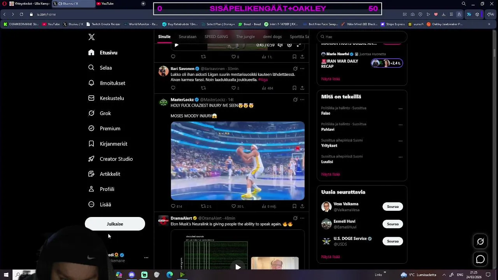This screenshot has width=498, height=280.
Task: Open options for False trend
Action: 400,109
